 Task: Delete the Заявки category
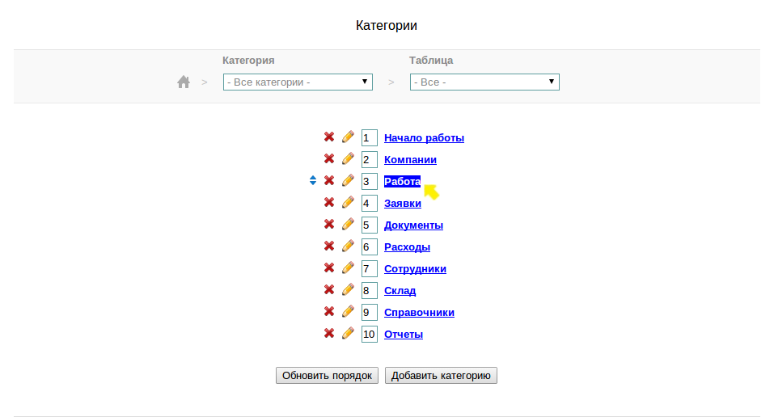tap(329, 203)
